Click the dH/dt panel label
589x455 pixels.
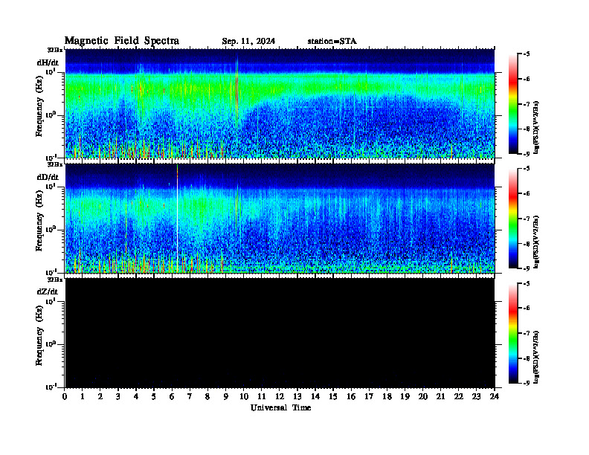pos(48,62)
